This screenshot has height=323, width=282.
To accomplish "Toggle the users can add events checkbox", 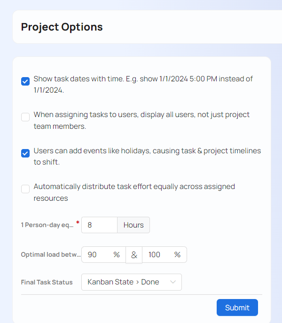I will coord(25,153).
